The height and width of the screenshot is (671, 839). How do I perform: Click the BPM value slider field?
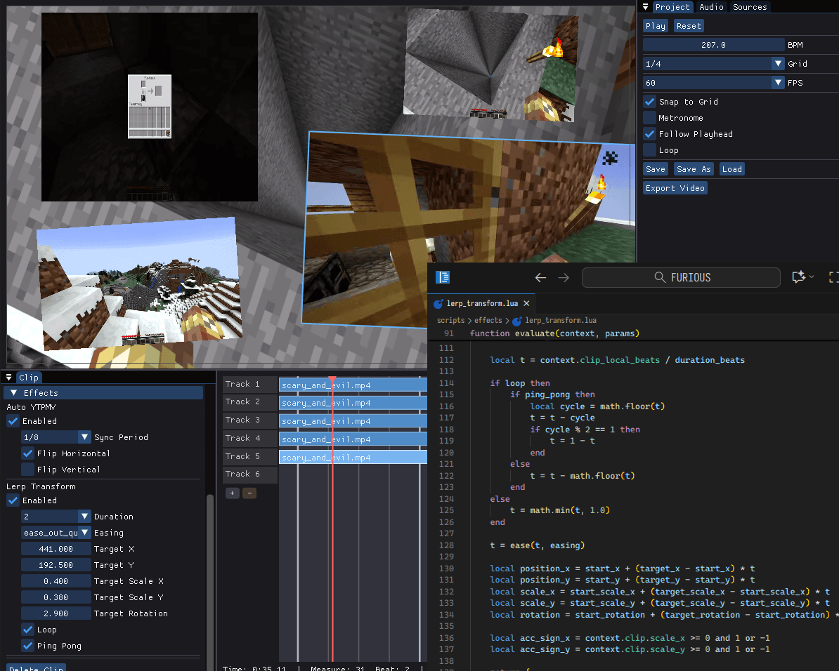pos(713,45)
